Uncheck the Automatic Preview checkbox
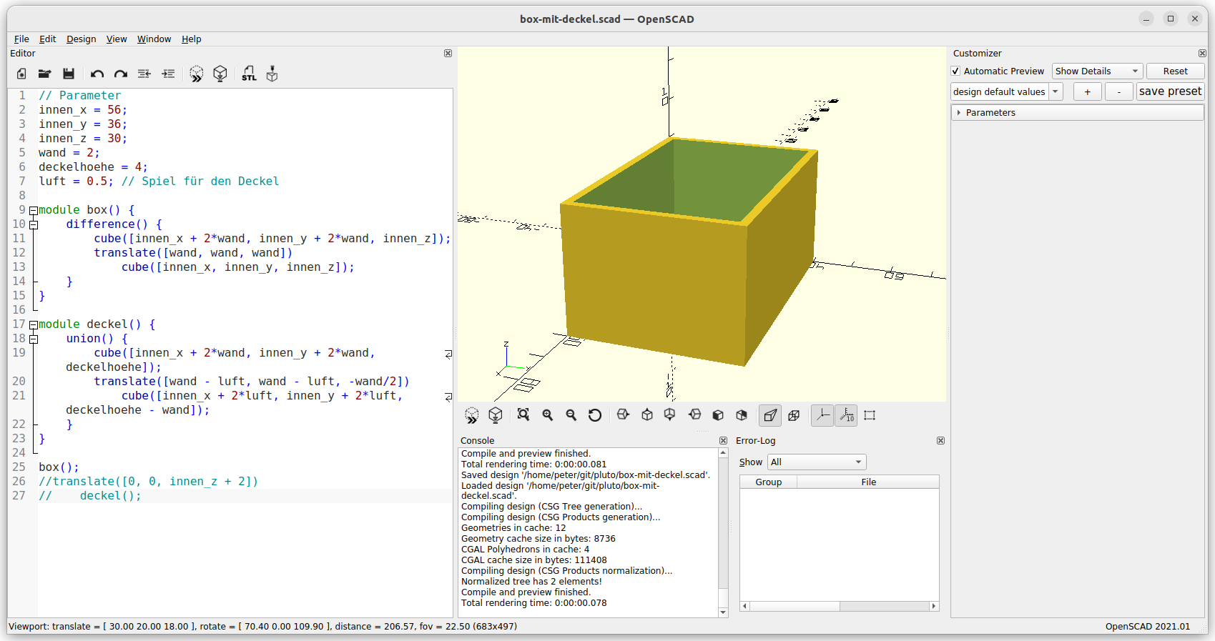The height and width of the screenshot is (641, 1215). point(955,71)
